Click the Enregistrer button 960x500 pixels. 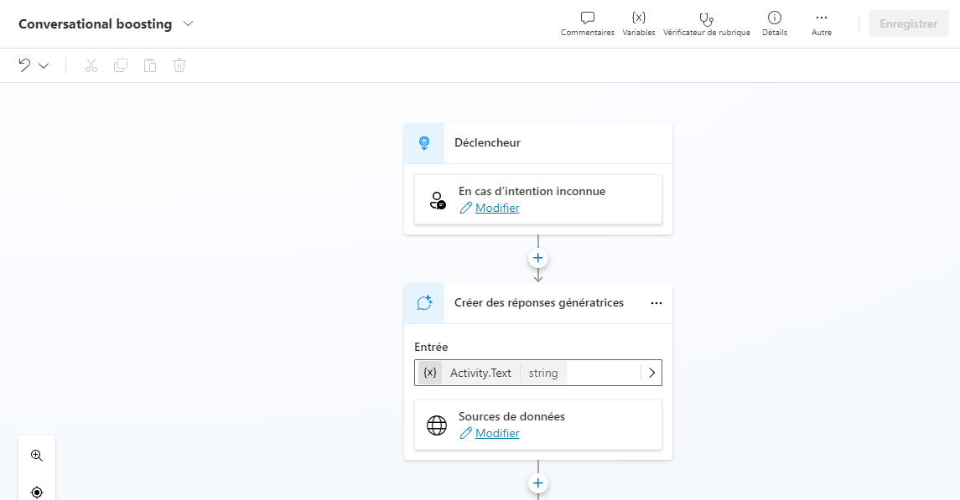tap(908, 23)
